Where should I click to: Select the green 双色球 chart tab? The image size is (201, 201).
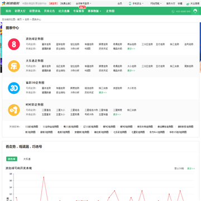12,159
